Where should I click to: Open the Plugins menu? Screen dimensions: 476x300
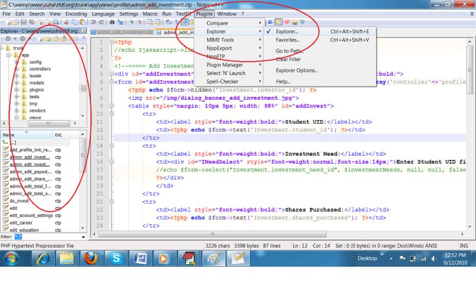[x=204, y=14]
